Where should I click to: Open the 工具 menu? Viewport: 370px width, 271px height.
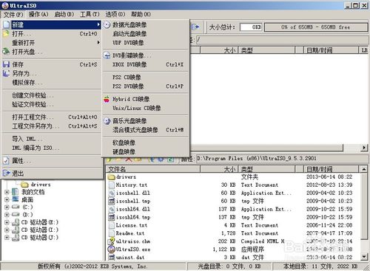(x=90, y=14)
